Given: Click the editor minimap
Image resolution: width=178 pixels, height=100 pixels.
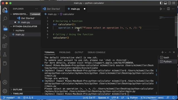Looking at the screenshot, I should click(x=167, y=18).
